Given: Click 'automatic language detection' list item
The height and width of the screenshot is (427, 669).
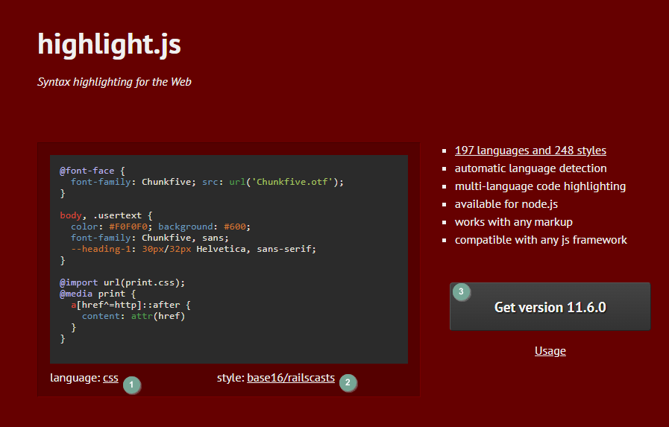Looking at the screenshot, I should point(530,168).
